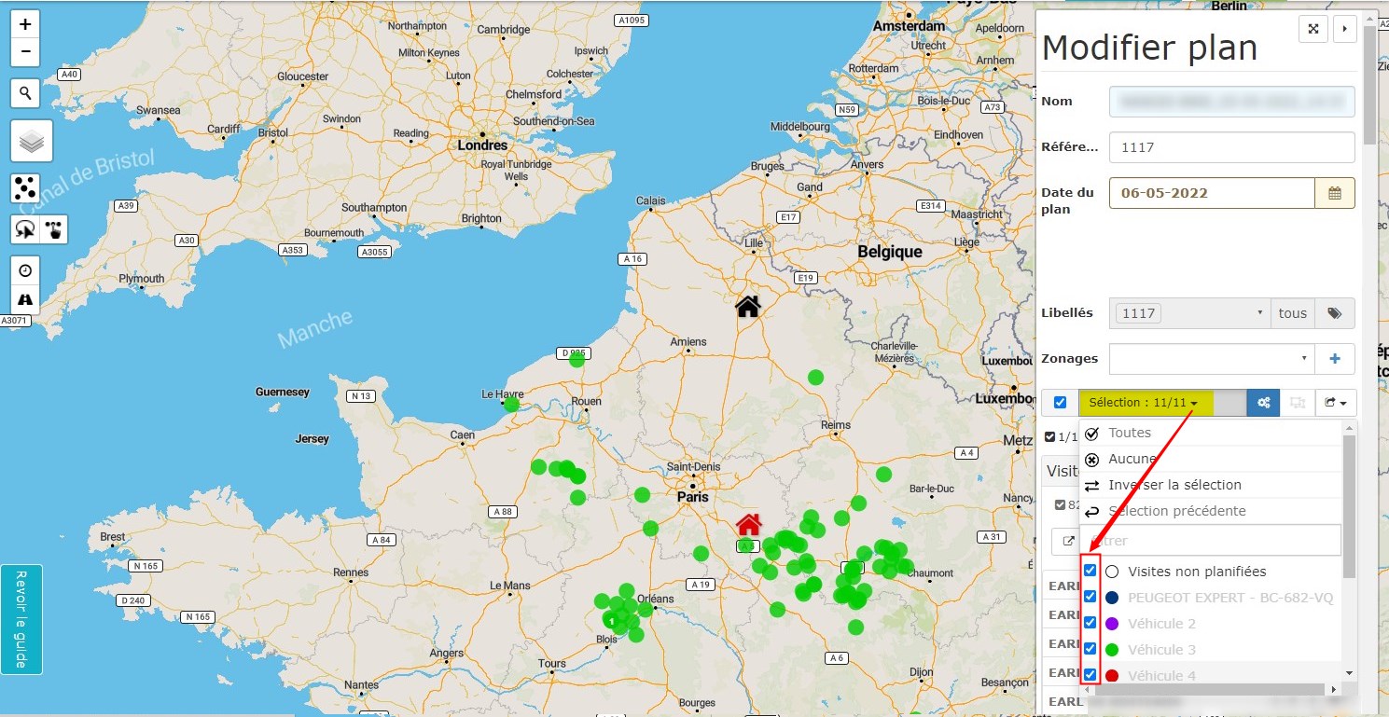Uncheck the Visites non planifiées checkbox
This screenshot has height=717, width=1389.
click(x=1090, y=571)
